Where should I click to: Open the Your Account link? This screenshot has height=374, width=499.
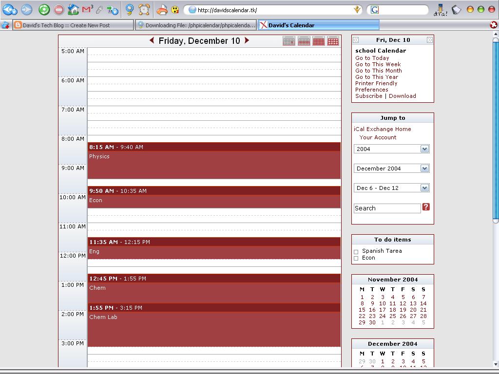coord(378,137)
